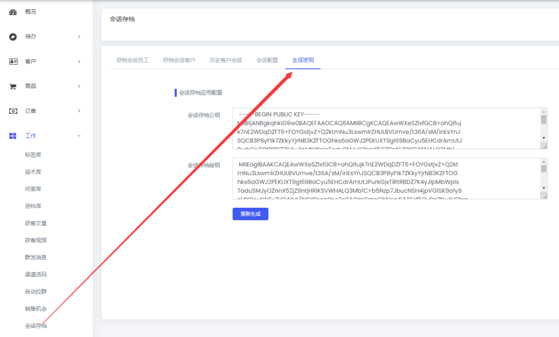Open the 概况 dashboard icon
The width and height of the screenshot is (559, 337).
pos(13,12)
